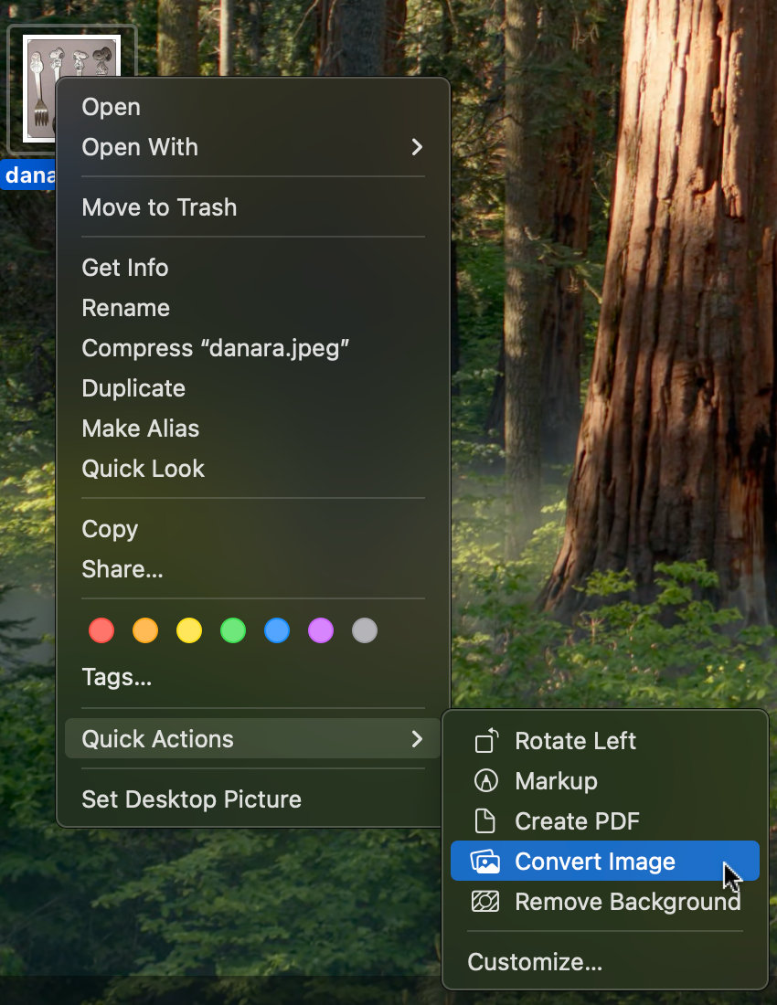Image resolution: width=777 pixels, height=1005 pixels.
Task: Open Customize… in Quick Actions submenu
Action: [535, 962]
